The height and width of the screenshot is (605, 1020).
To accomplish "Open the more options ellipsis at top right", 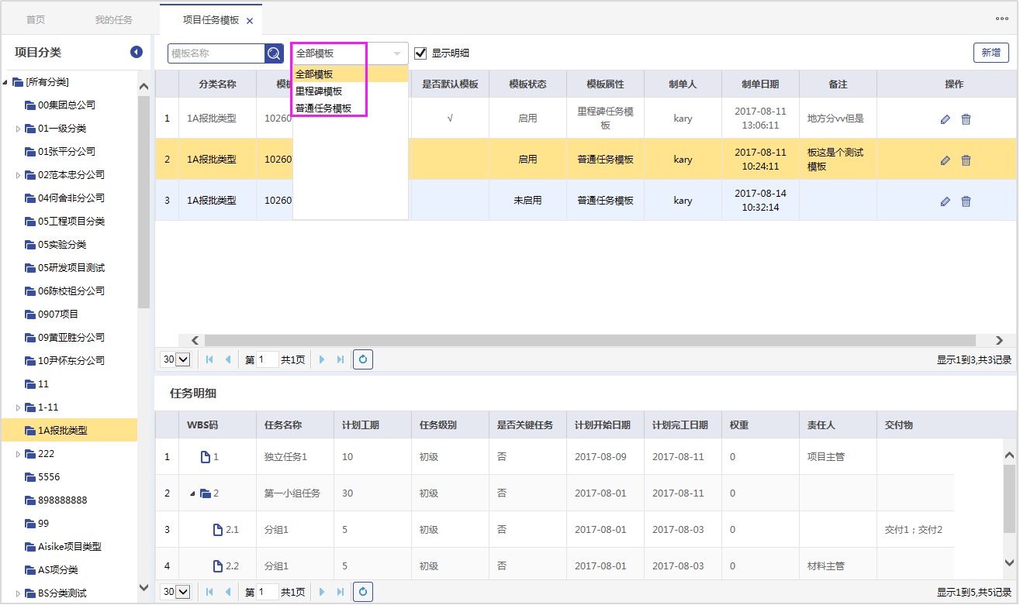I will pos(1002,19).
